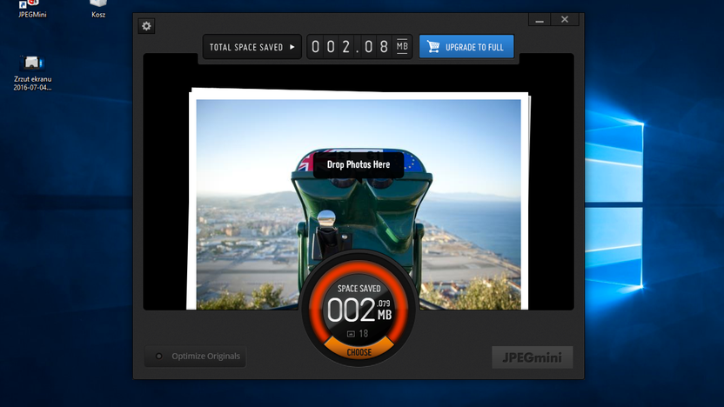Expand the Total Space Saved panel
724x407 pixels.
252,47
